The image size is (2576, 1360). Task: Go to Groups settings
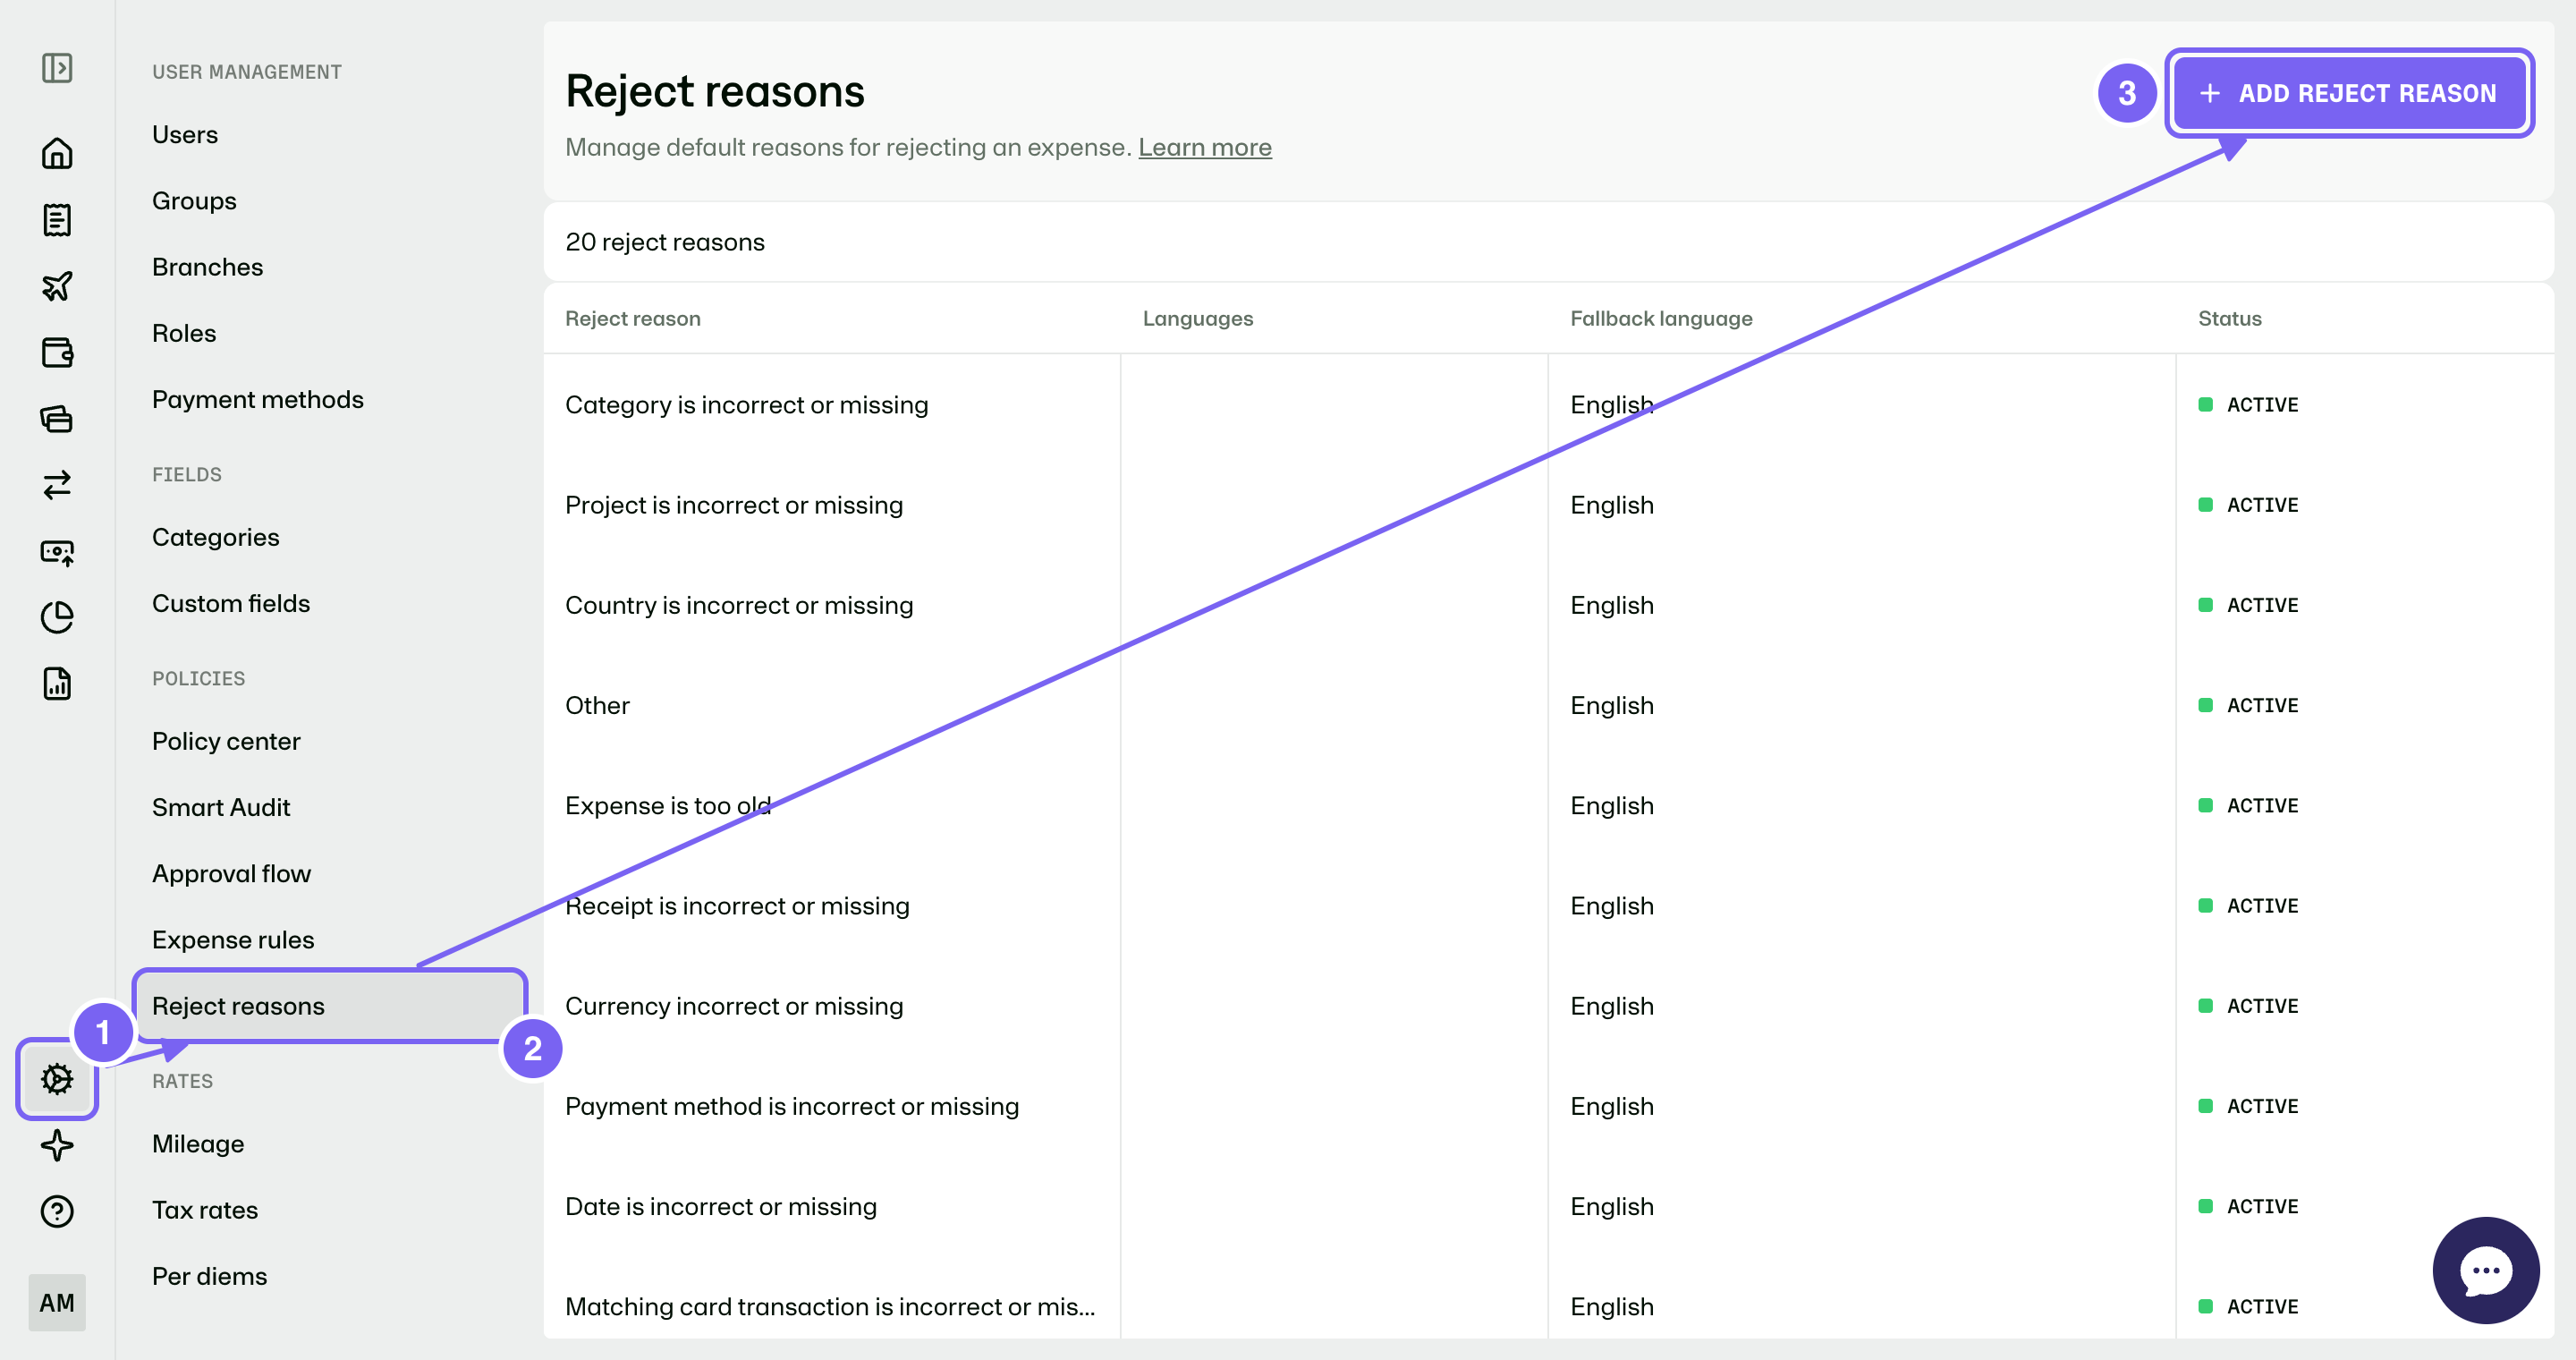pos(194,200)
